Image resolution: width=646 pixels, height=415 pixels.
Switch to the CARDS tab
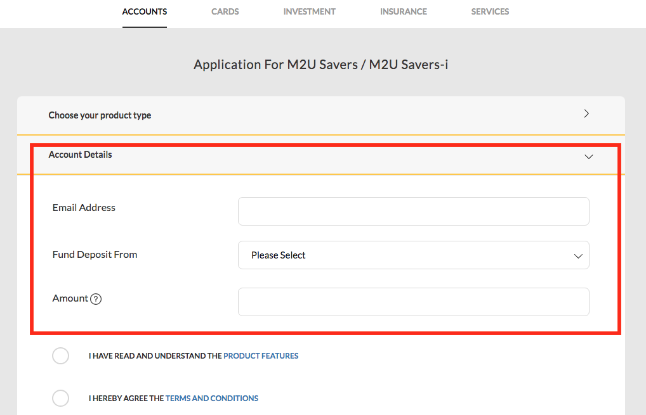[x=225, y=11]
